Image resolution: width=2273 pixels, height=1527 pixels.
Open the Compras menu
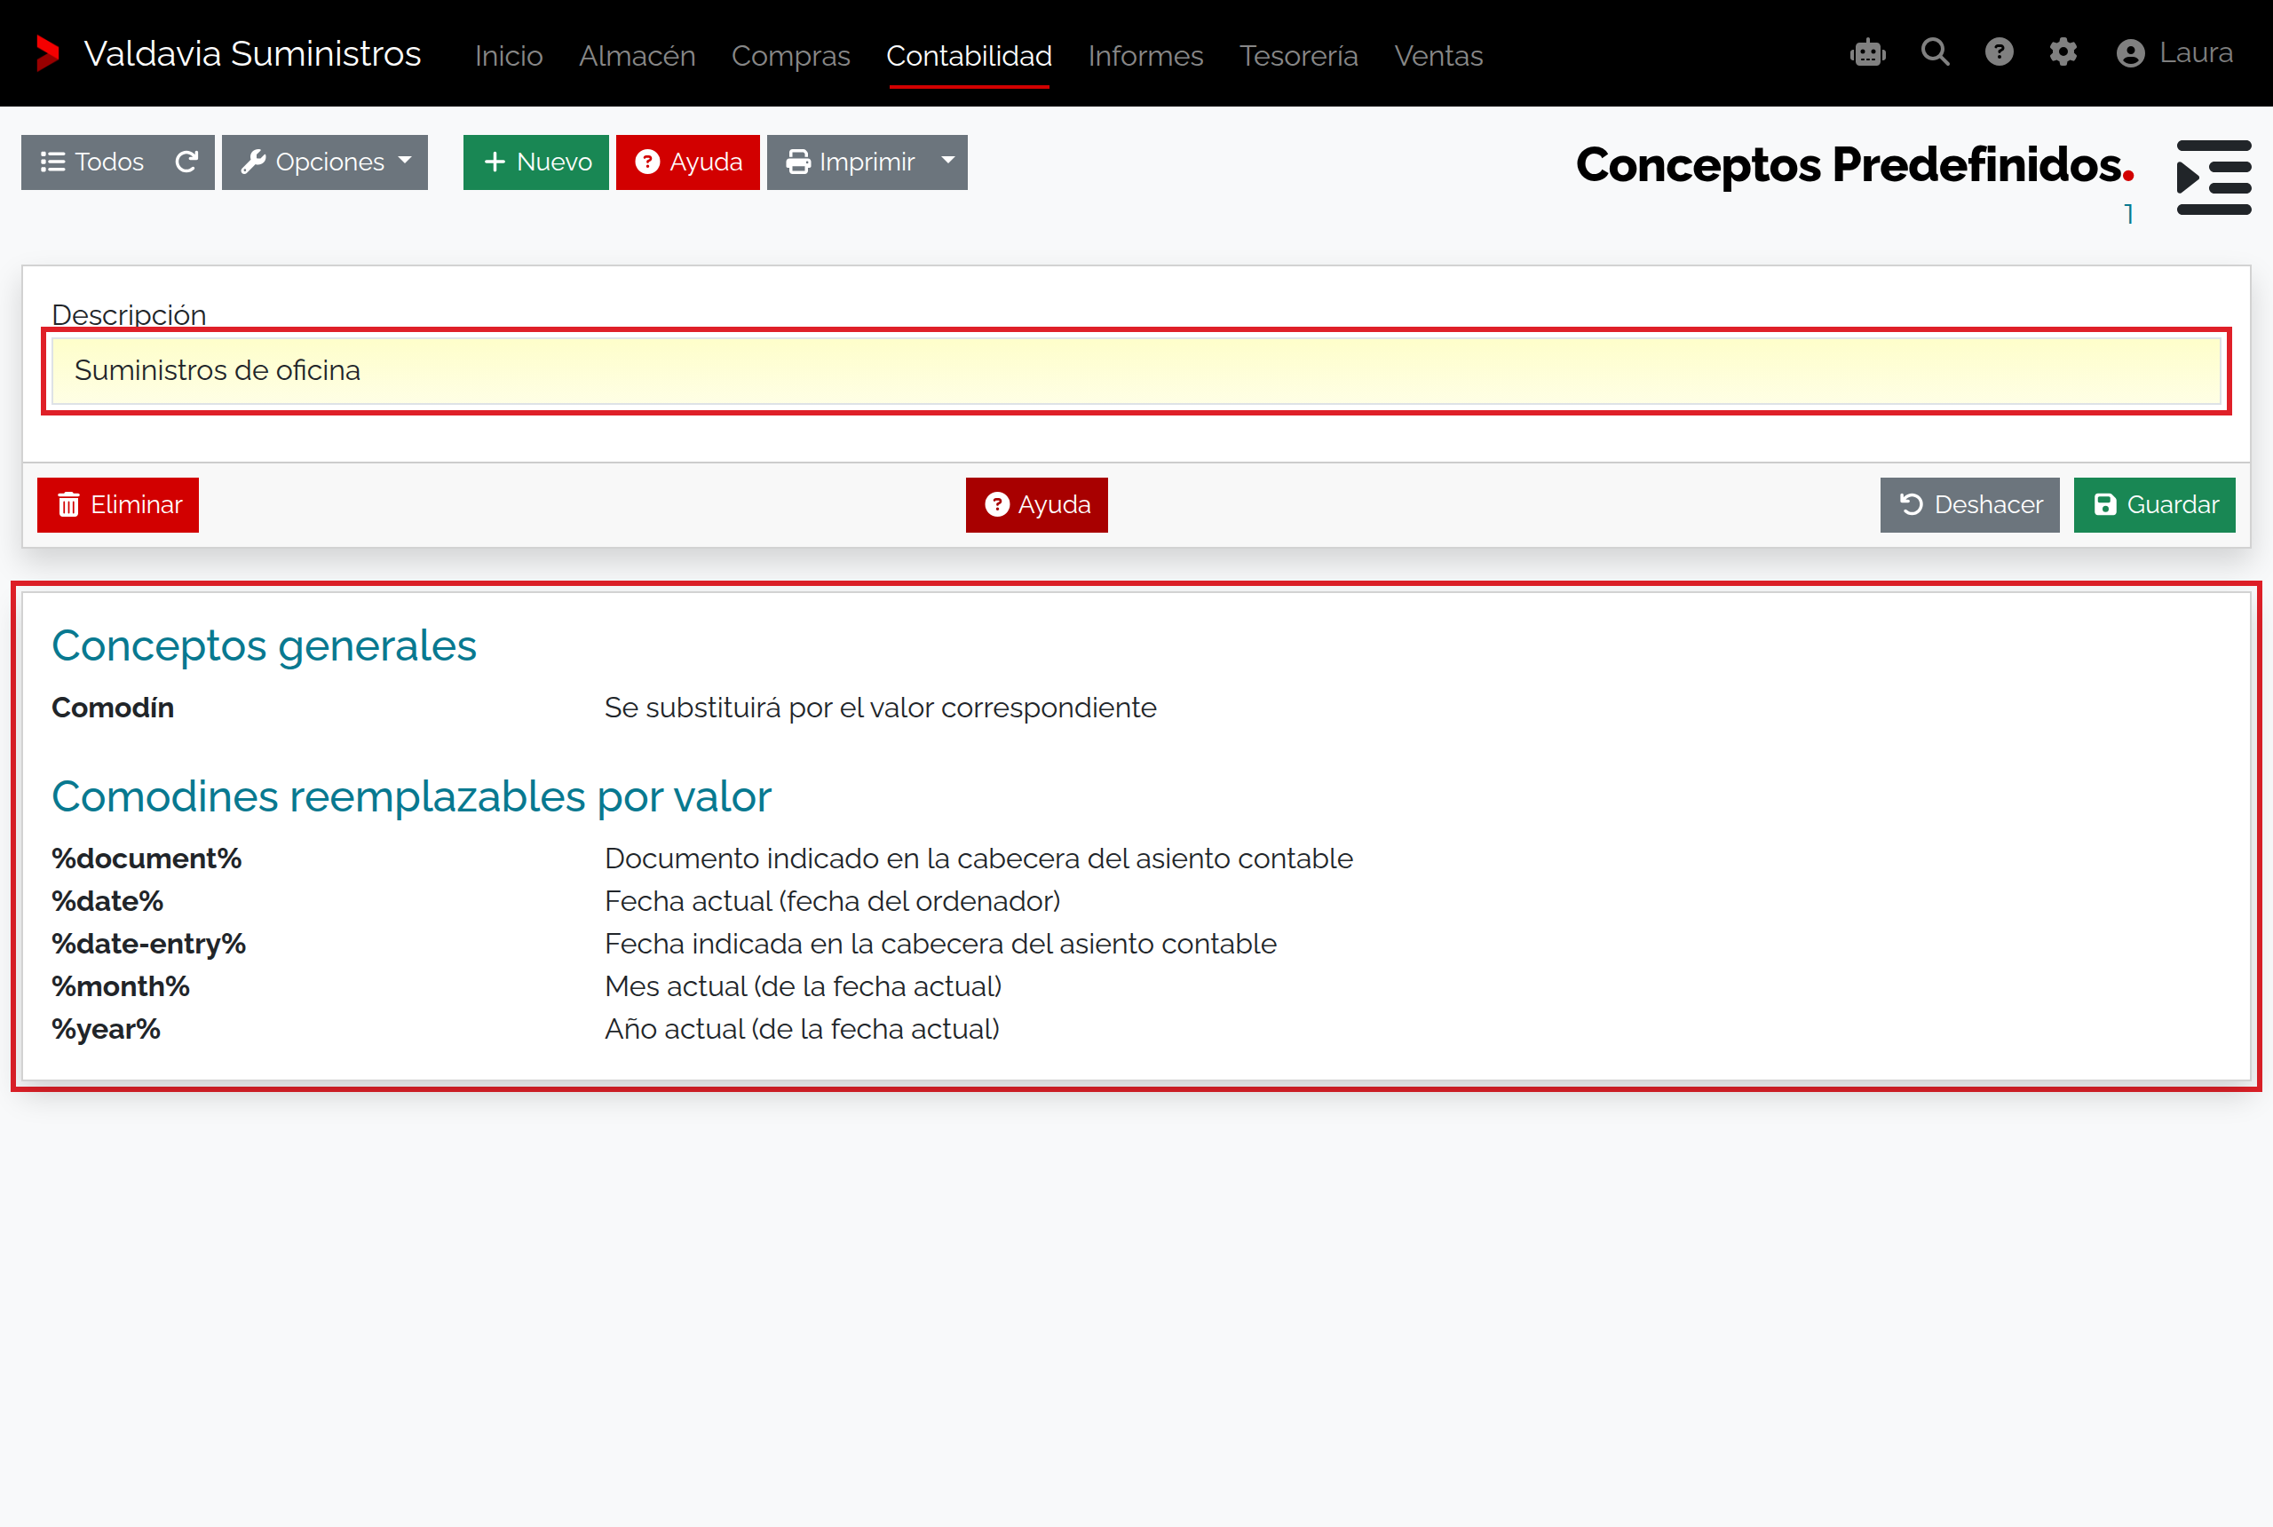pyautogui.click(x=790, y=56)
